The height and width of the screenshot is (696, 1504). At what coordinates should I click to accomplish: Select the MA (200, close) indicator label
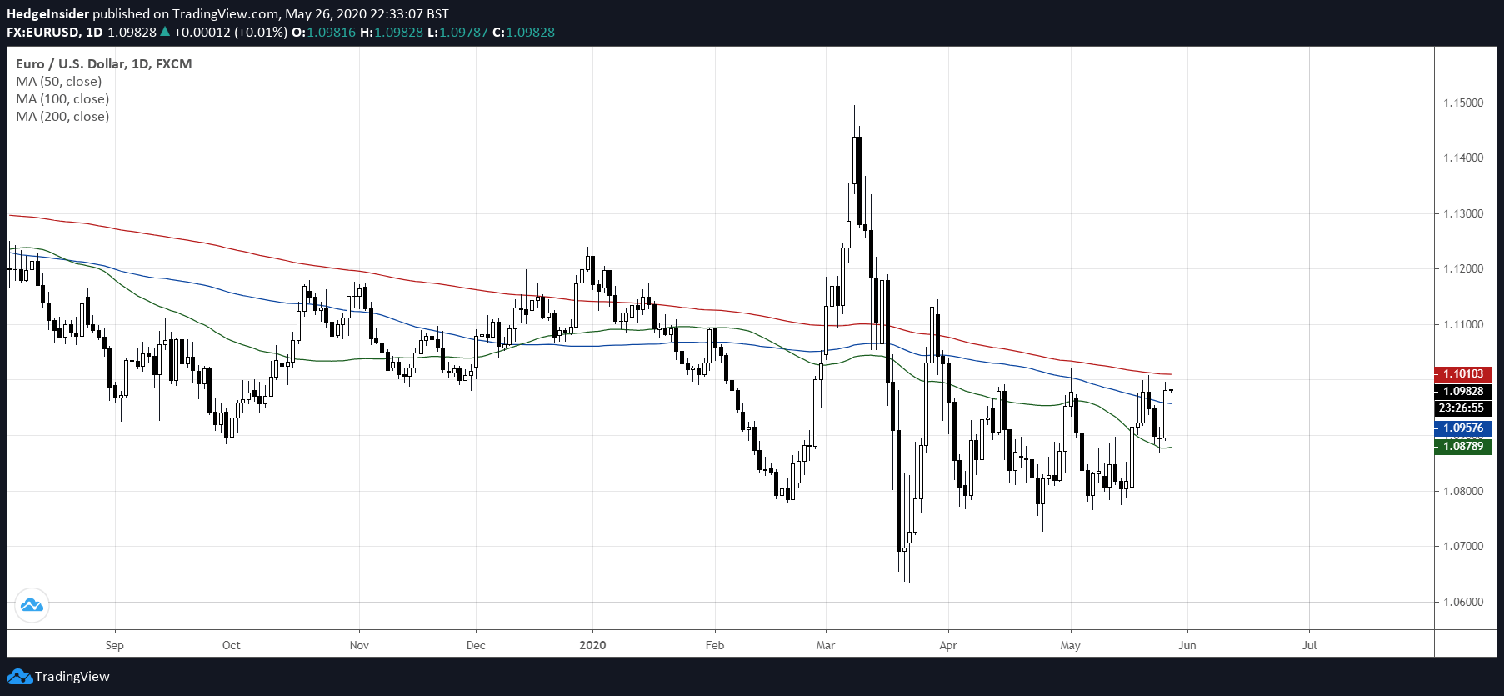62,117
